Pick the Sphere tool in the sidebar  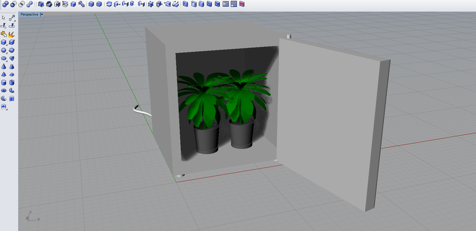(x=4, y=50)
